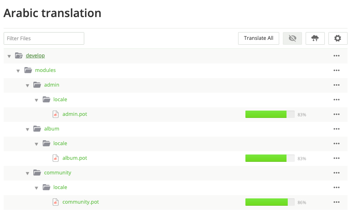
Task: Open the community.pot file link
Action: [81, 202]
